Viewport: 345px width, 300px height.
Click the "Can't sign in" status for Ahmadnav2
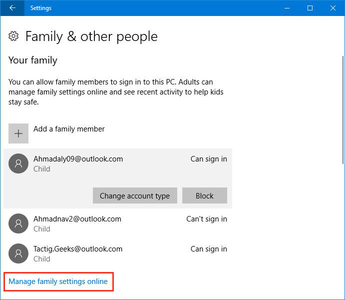[x=206, y=219]
